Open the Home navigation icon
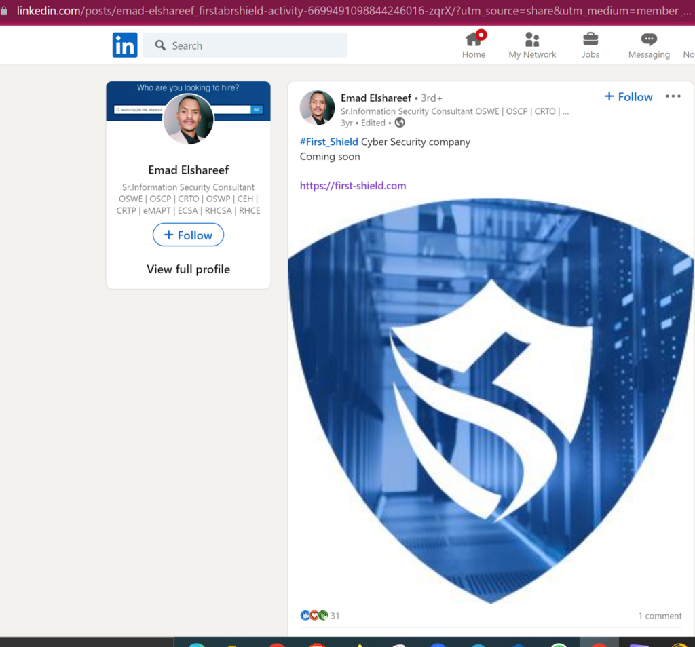This screenshot has height=647, width=695. [x=474, y=39]
